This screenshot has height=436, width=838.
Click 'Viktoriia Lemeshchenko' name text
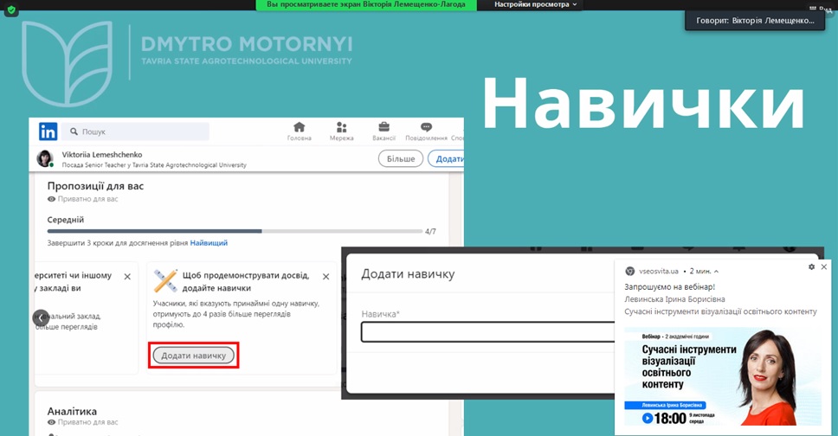point(102,154)
